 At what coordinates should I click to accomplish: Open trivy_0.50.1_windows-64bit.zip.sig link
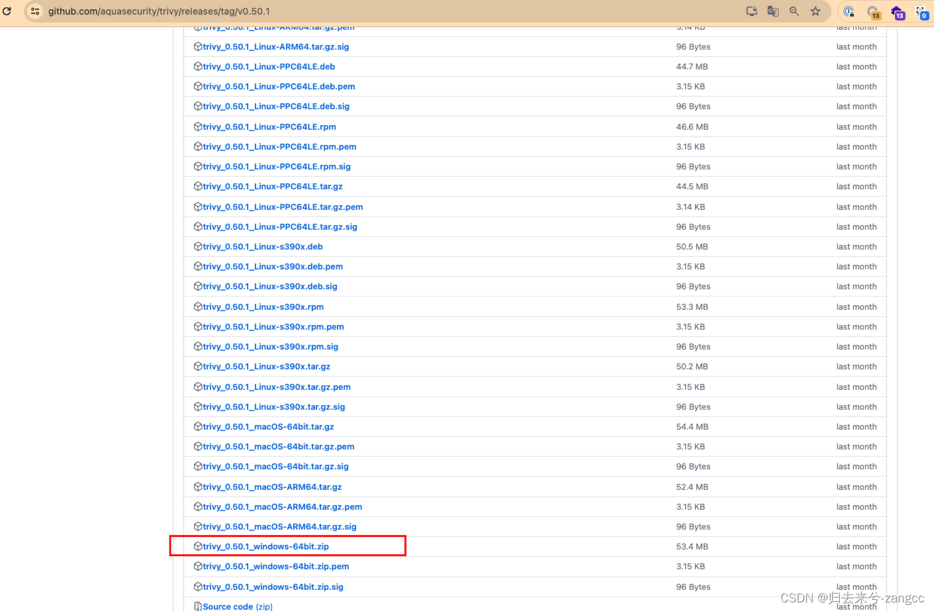[x=273, y=587]
